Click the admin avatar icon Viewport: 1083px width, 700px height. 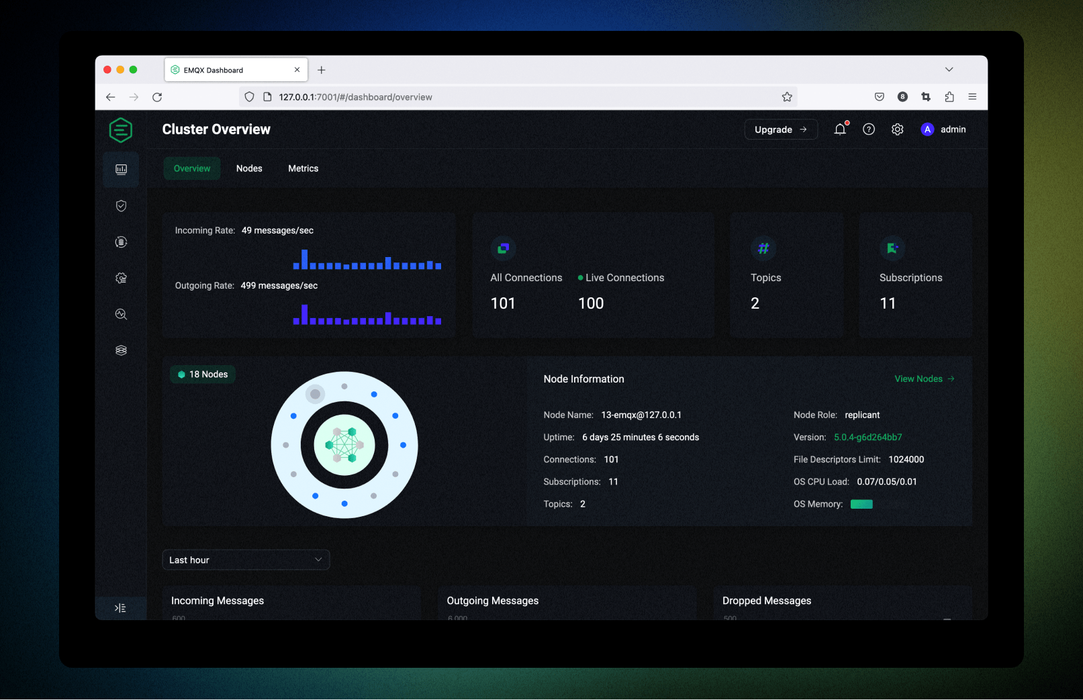click(927, 130)
